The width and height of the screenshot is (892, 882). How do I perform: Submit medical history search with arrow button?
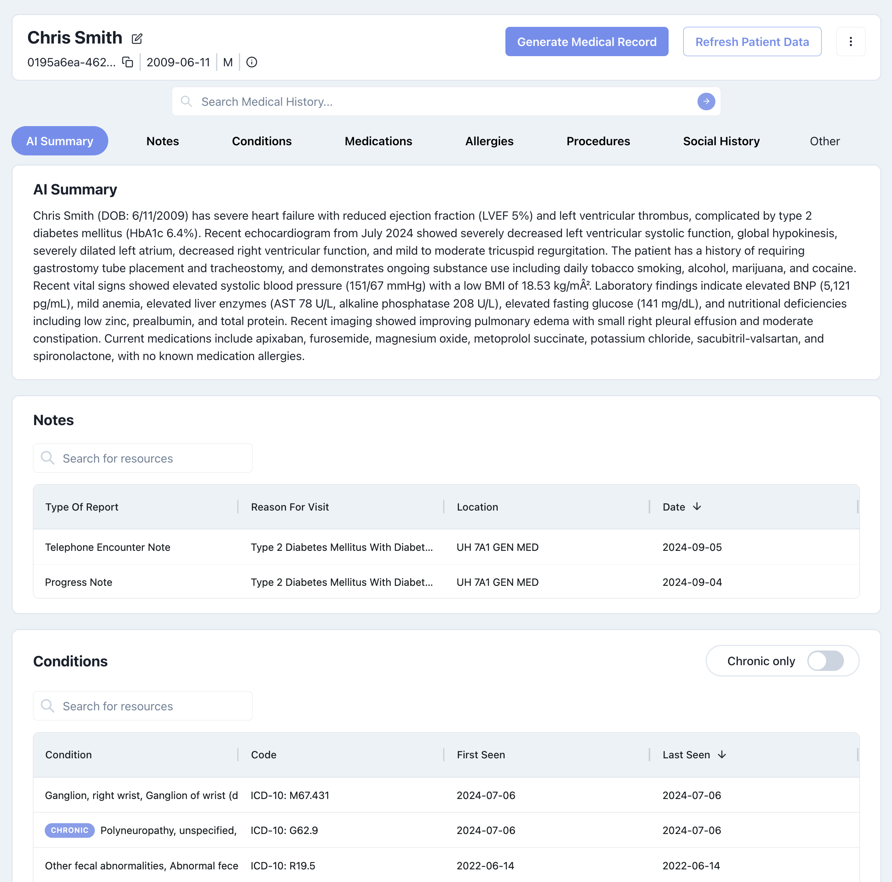pos(706,101)
